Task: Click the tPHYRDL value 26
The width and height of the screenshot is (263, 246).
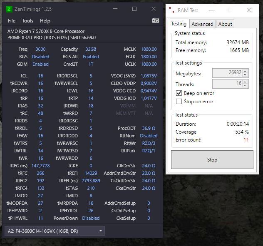Action: tap(91, 211)
